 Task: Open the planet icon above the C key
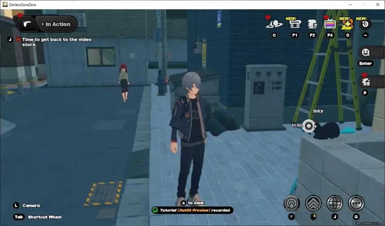click(x=274, y=24)
